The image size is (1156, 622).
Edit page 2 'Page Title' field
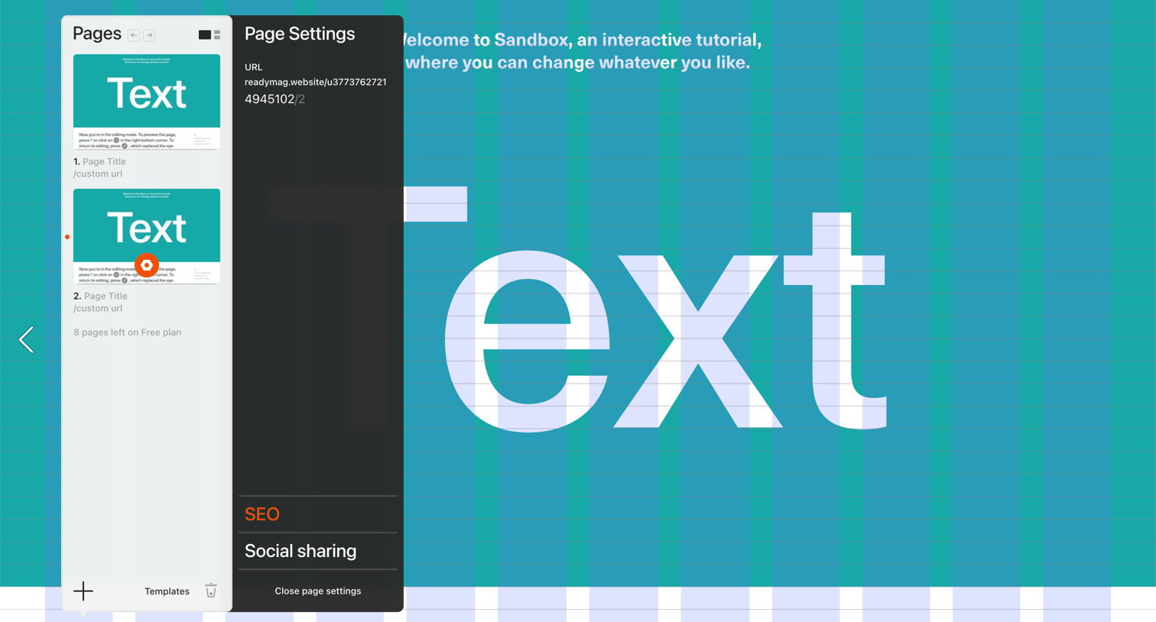[106, 296]
